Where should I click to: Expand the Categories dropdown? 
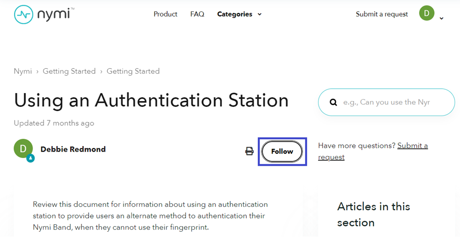[x=239, y=14]
